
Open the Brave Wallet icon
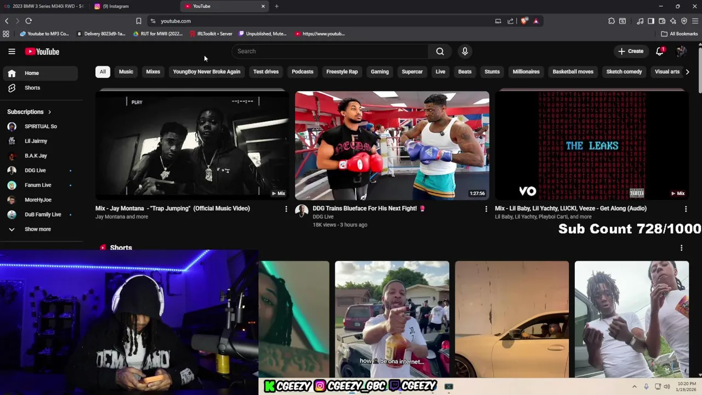point(662,21)
